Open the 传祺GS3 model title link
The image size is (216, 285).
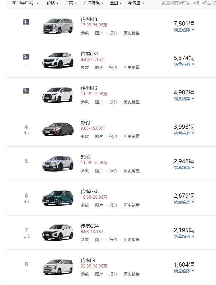click(90, 54)
